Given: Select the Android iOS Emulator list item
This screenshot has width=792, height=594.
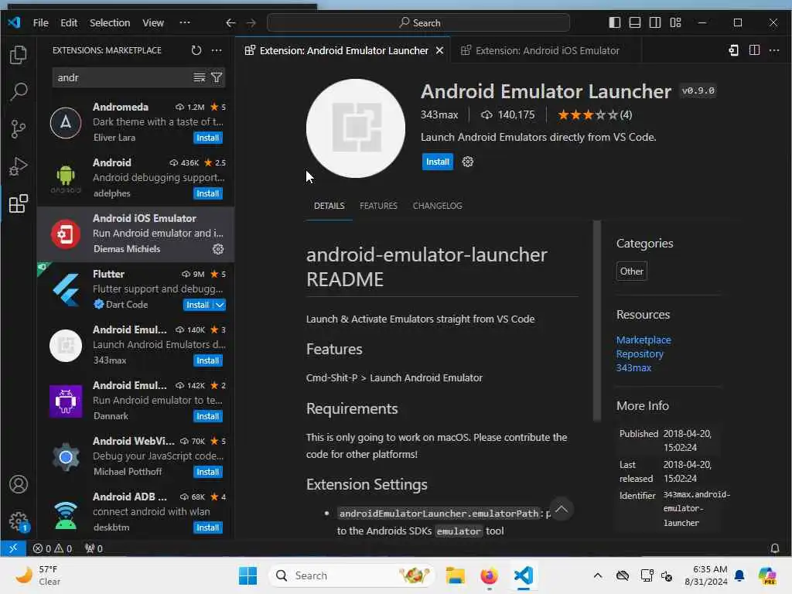Looking at the screenshot, I should [x=135, y=234].
